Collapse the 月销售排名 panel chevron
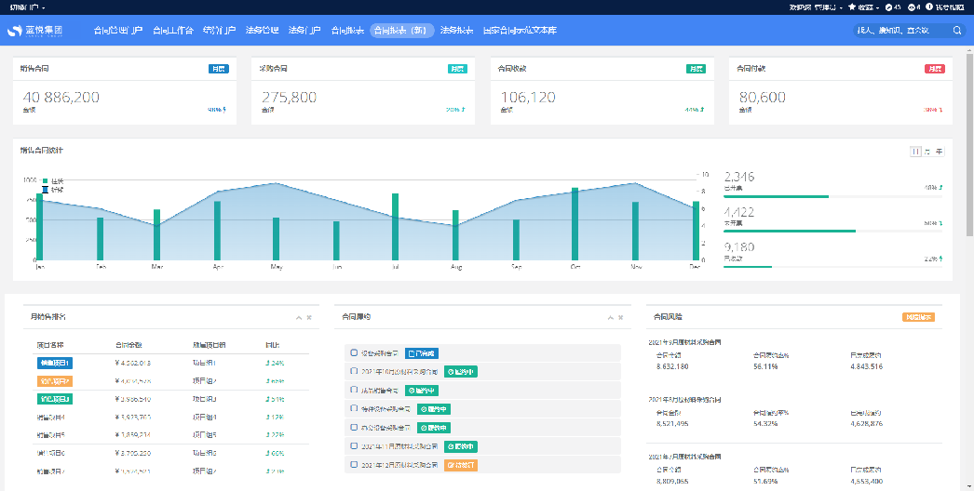 coord(299,317)
